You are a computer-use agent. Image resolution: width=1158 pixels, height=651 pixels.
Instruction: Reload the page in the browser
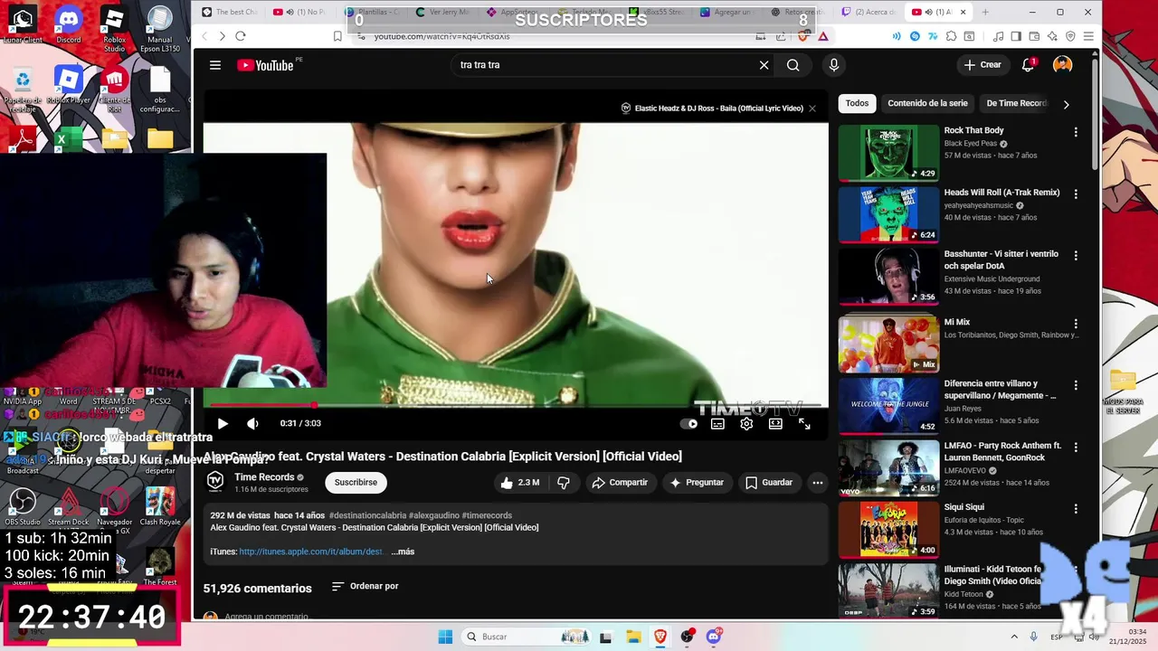(240, 36)
